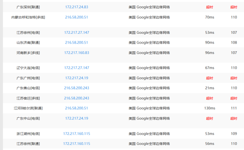Screen dimensions: 244x150
Task: Open IP 172.217.27.147 in the 辽宁大连[电信] row
Action: (76, 68)
